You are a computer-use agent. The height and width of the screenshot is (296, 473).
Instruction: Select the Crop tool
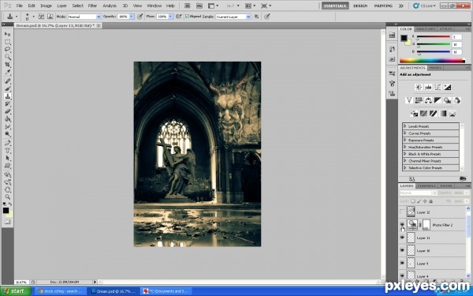pyautogui.click(x=8, y=65)
